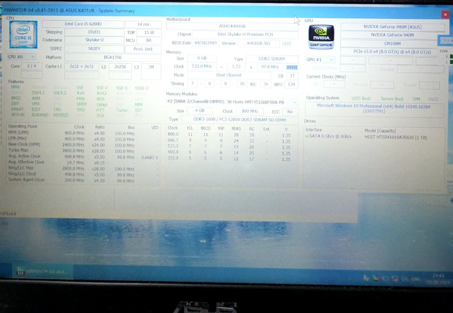The height and width of the screenshot is (313, 453).
Task: Click the DDR3 SDRAM memory type field
Action: coord(272,59)
